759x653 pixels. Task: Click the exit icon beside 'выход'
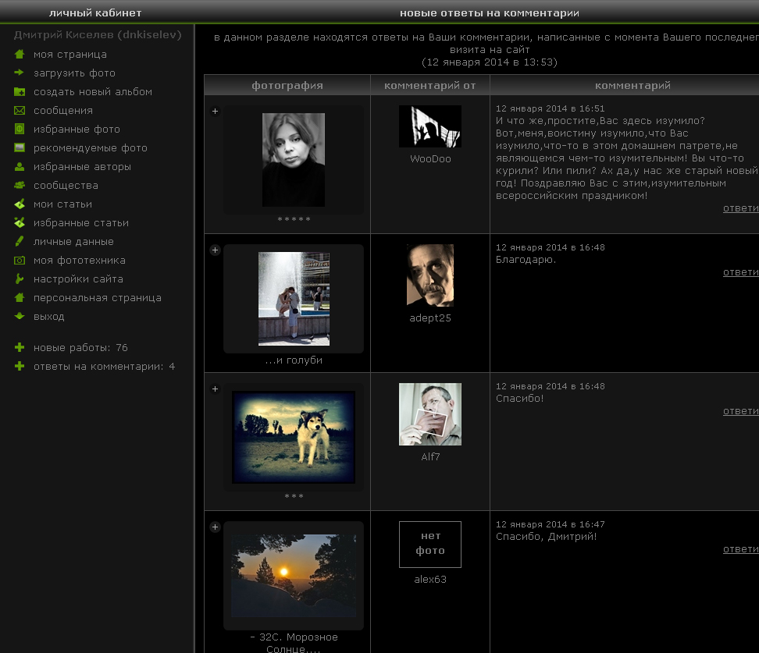[20, 317]
